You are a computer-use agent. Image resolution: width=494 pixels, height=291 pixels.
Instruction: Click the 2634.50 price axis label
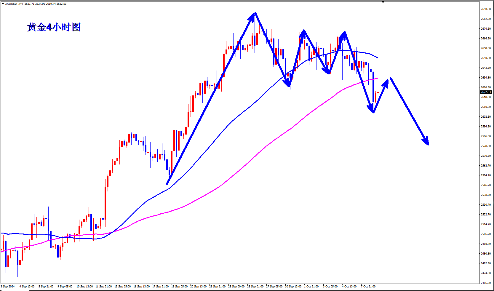tap(486, 78)
